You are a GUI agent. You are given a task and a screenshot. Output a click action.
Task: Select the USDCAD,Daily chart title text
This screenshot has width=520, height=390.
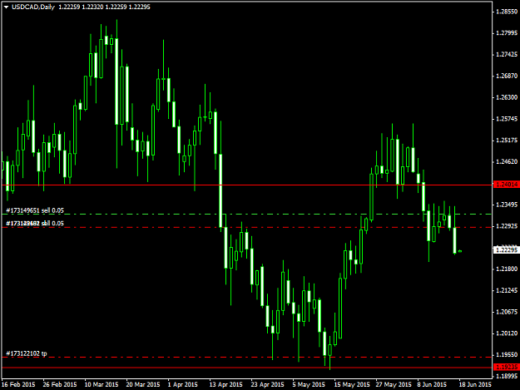[33, 7]
